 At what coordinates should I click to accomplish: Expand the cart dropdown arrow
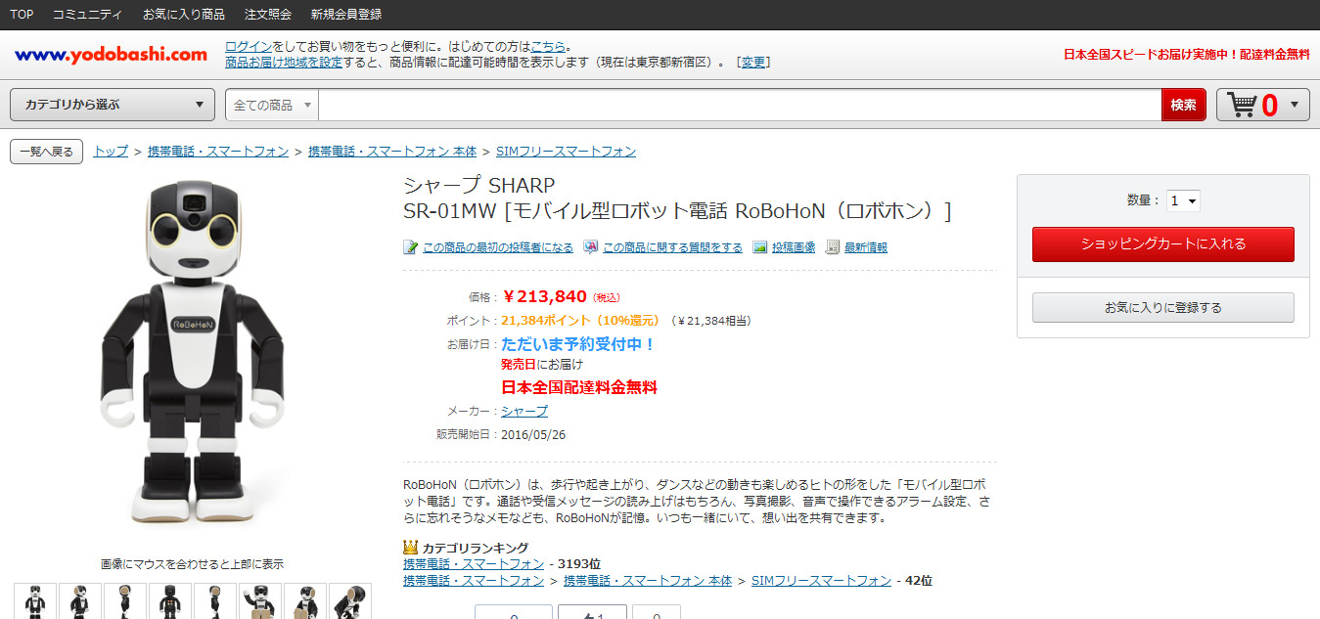tap(1295, 105)
